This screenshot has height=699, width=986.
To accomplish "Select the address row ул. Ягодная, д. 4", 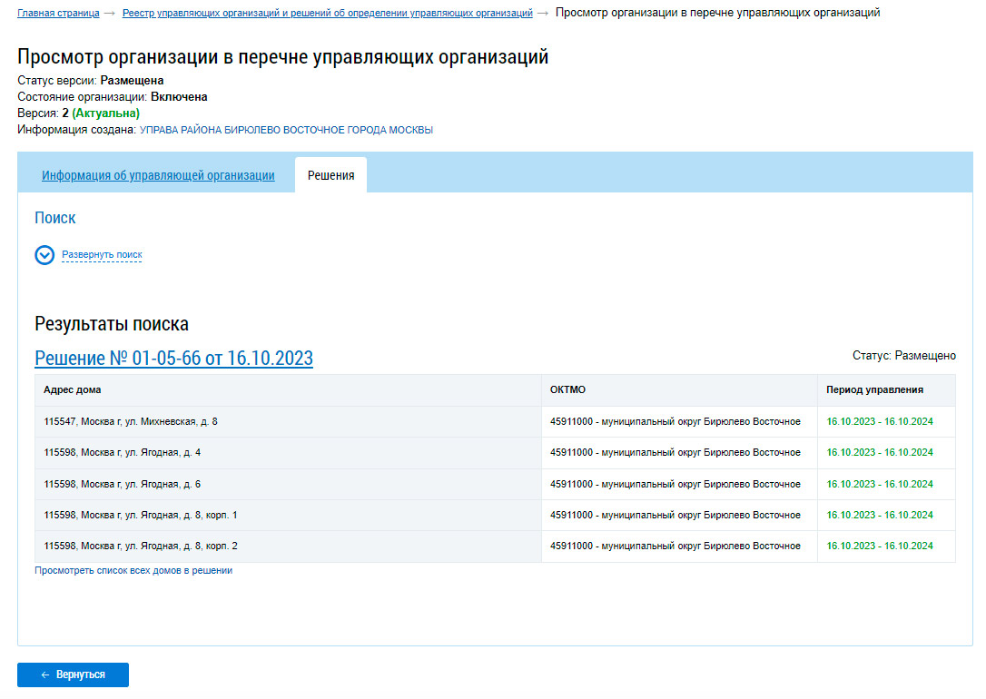I will coord(123,453).
